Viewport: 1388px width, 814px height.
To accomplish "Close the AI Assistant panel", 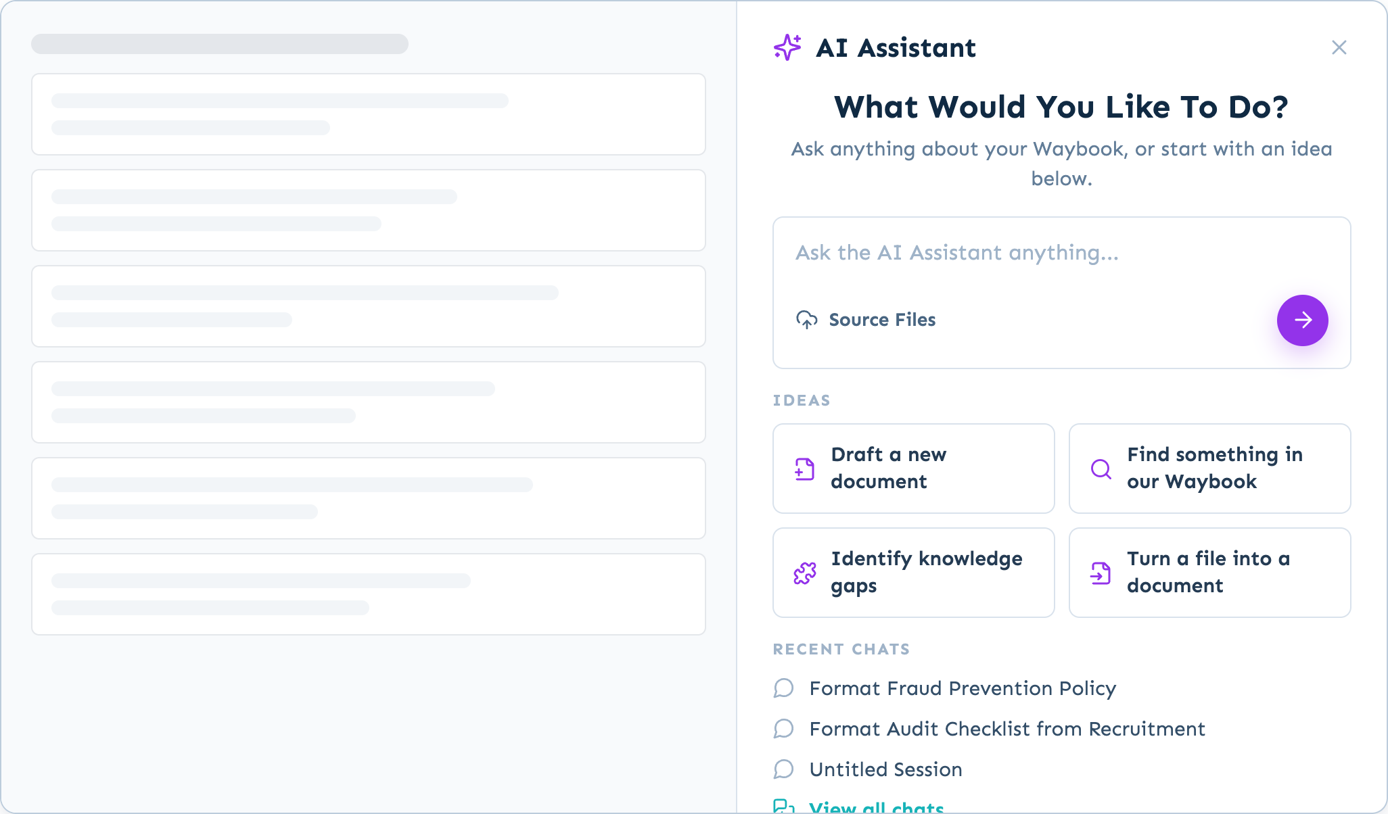I will coord(1339,47).
